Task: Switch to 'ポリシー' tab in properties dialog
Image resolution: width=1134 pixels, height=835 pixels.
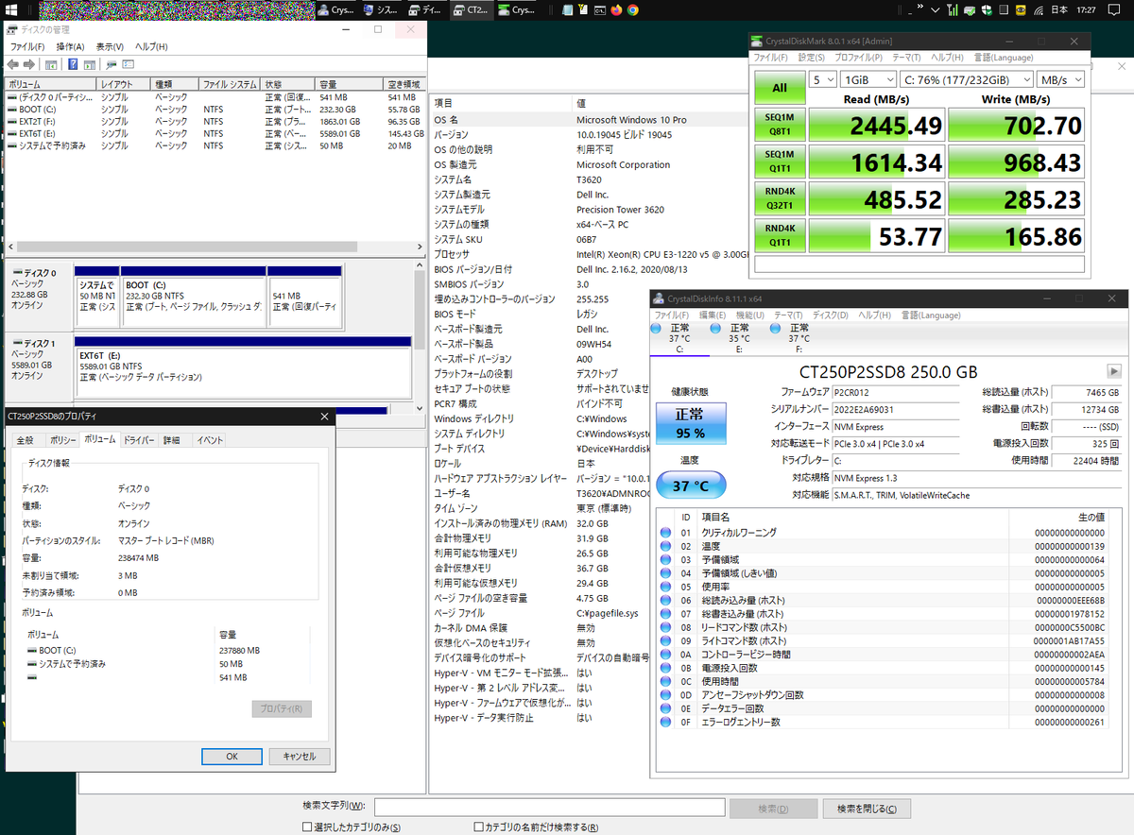Action: (x=62, y=440)
